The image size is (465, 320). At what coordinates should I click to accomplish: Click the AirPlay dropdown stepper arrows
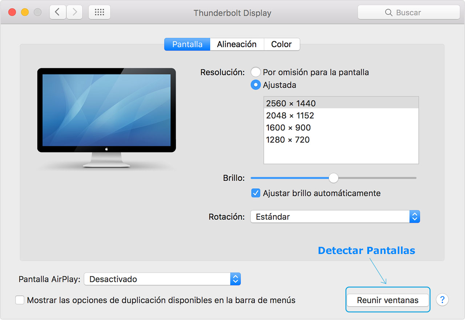[x=235, y=279]
